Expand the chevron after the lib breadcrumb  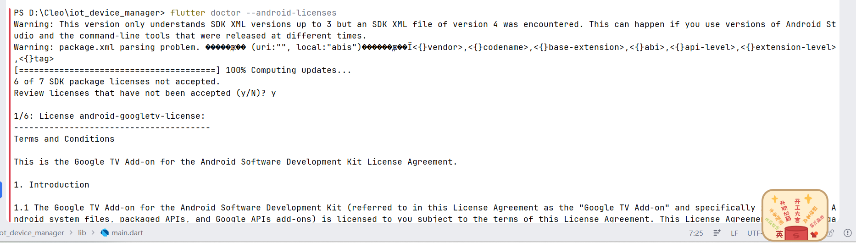coord(93,233)
